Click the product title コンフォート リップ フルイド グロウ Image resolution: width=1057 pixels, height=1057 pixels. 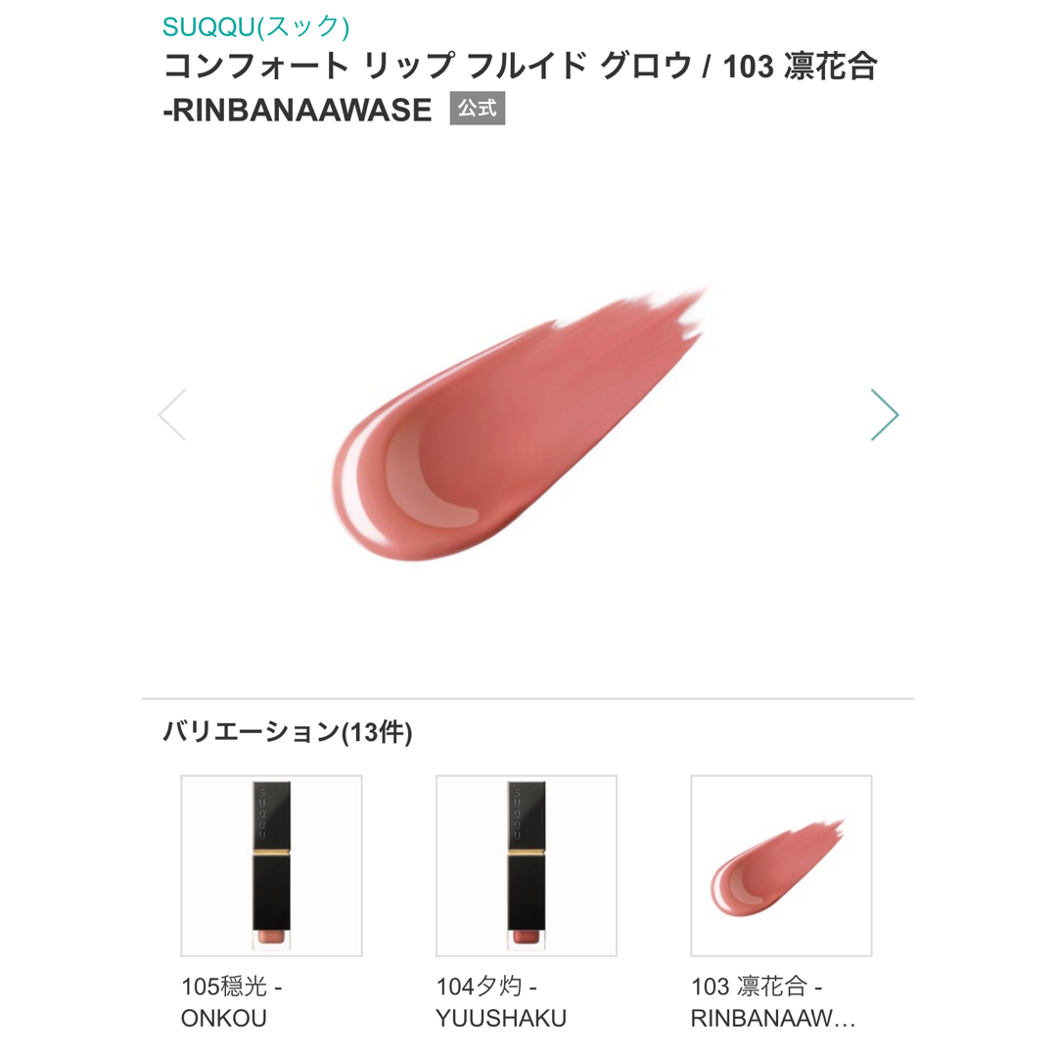428,67
